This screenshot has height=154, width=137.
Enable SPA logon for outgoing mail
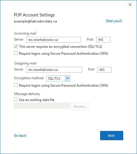pyautogui.click(x=16, y=85)
